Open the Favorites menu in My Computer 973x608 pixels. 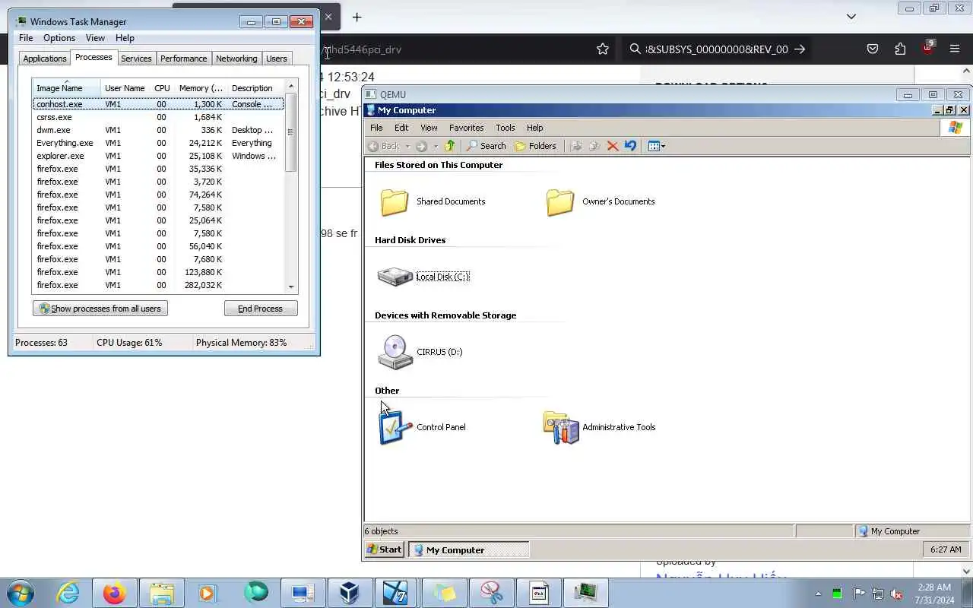466,128
